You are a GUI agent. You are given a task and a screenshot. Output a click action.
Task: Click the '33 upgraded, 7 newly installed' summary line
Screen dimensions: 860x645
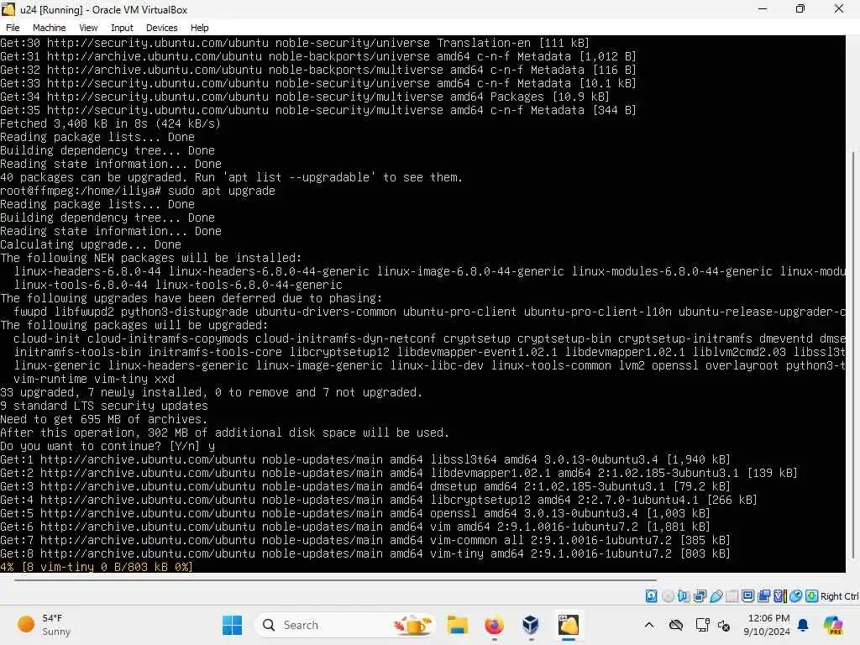point(211,392)
